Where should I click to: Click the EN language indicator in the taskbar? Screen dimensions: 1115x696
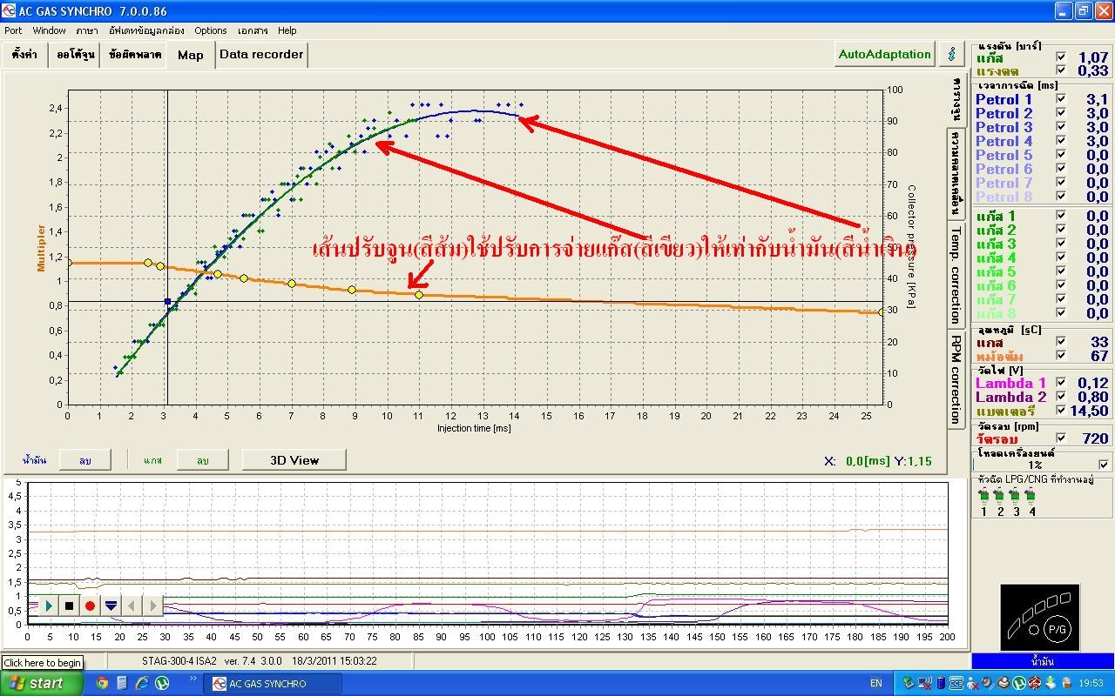click(x=875, y=684)
